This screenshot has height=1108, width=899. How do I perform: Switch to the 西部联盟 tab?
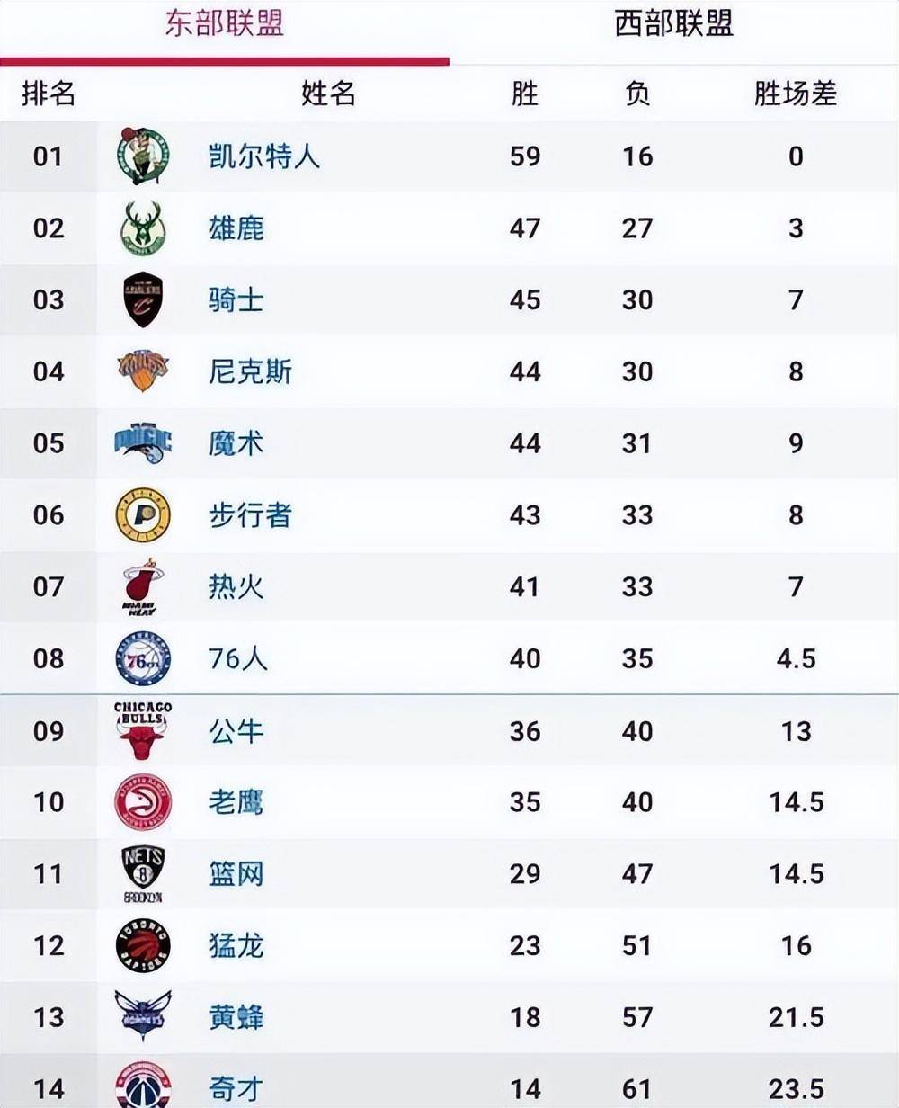click(x=674, y=24)
